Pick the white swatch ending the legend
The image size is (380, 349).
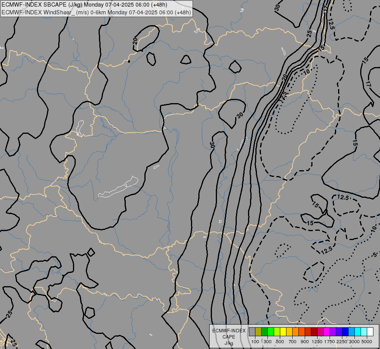click(x=370, y=332)
